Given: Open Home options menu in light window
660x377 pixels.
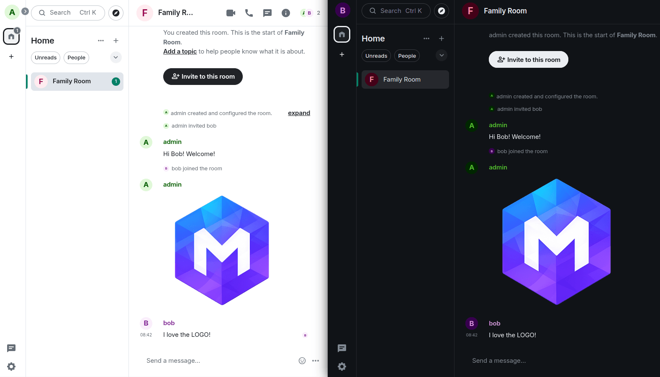Looking at the screenshot, I should coord(101,41).
